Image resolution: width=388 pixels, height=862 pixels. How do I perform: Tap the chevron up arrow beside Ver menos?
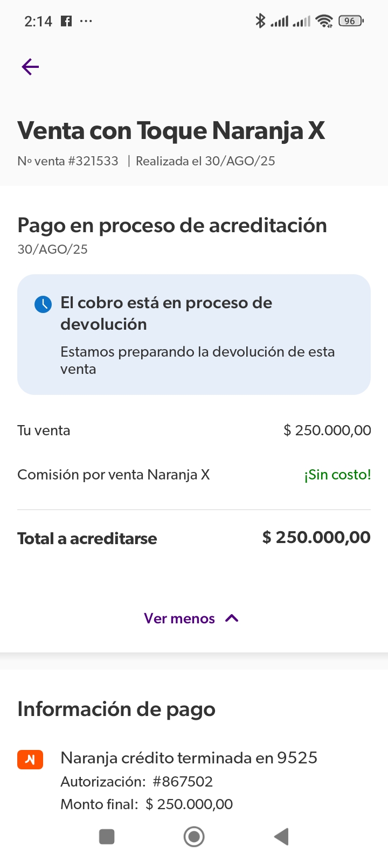pyautogui.click(x=232, y=618)
